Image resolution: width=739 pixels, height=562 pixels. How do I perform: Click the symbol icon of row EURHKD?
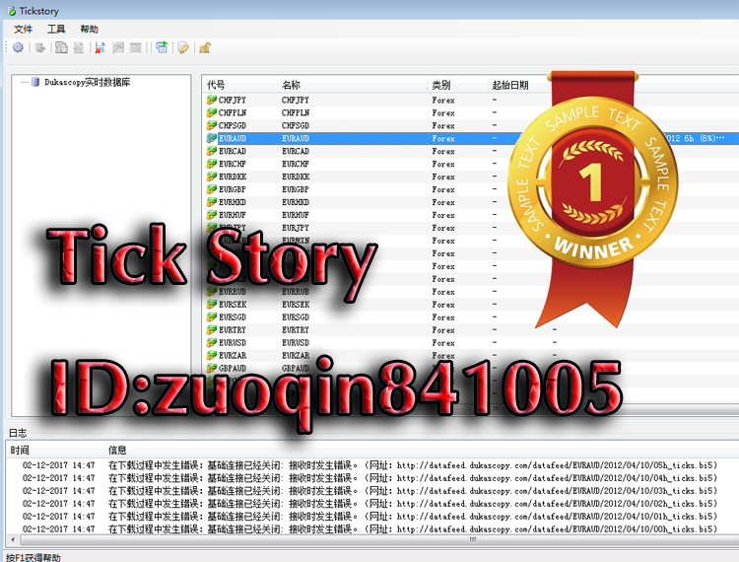pos(212,202)
